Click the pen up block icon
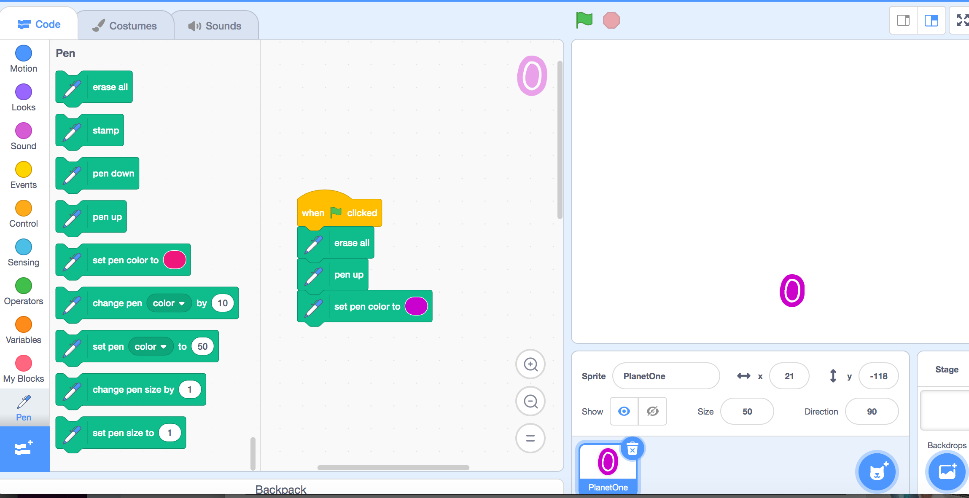Screen dimensions: 969x498 (72, 217)
